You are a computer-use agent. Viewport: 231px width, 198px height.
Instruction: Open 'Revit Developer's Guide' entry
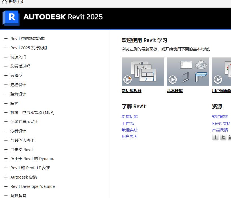[x=32, y=186]
